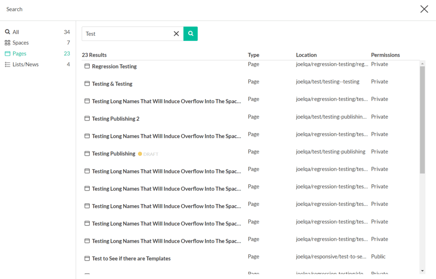The width and height of the screenshot is (436, 279).
Task: Open the Testing Publishing draft result
Action: [113, 153]
